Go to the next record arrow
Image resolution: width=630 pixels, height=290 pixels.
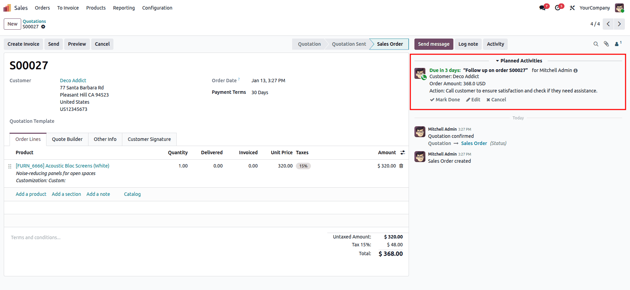[619, 24]
